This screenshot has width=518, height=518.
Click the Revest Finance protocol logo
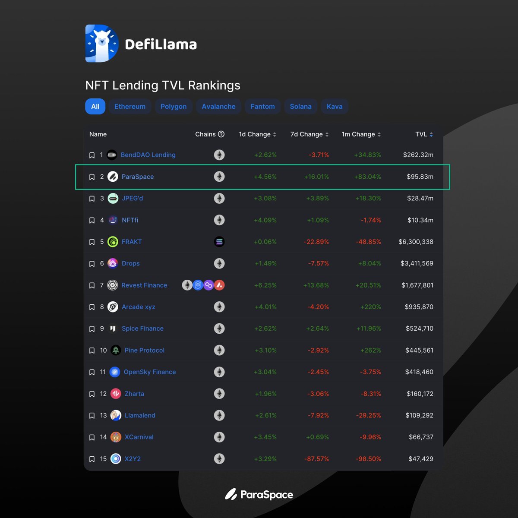(x=113, y=285)
